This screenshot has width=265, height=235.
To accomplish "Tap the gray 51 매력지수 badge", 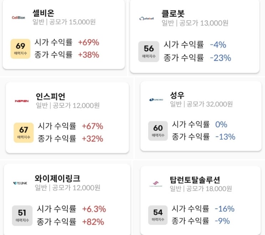I will (22, 215).
